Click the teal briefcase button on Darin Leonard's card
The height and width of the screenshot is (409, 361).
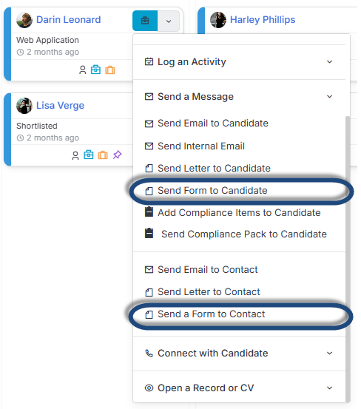145,21
